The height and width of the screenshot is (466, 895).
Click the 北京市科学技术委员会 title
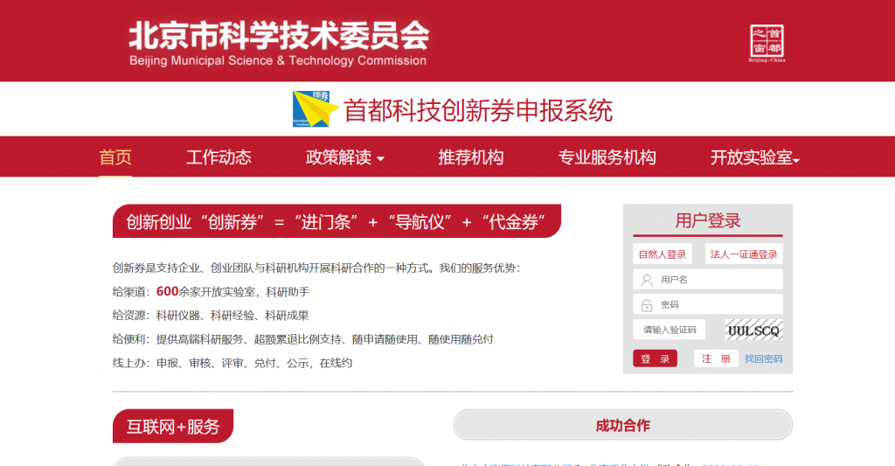pyautogui.click(x=279, y=35)
